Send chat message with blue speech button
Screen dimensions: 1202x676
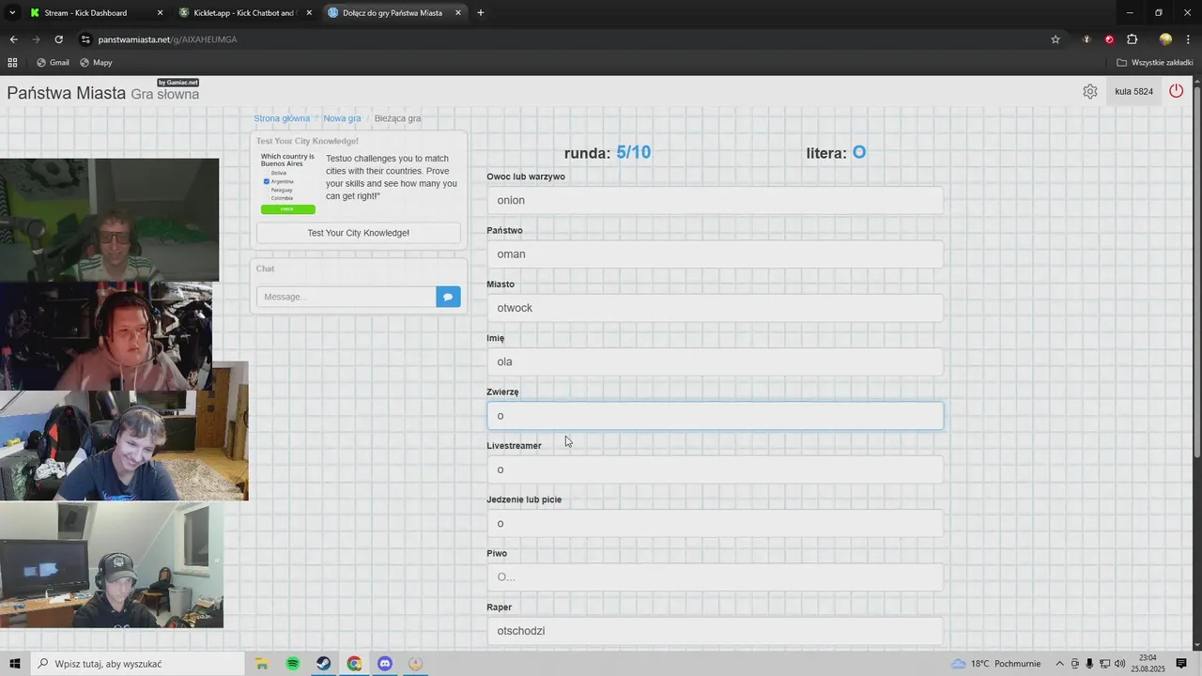[x=448, y=297]
